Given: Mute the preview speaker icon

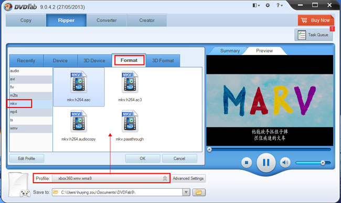Looking at the screenshot, I should [x=285, y=163].
